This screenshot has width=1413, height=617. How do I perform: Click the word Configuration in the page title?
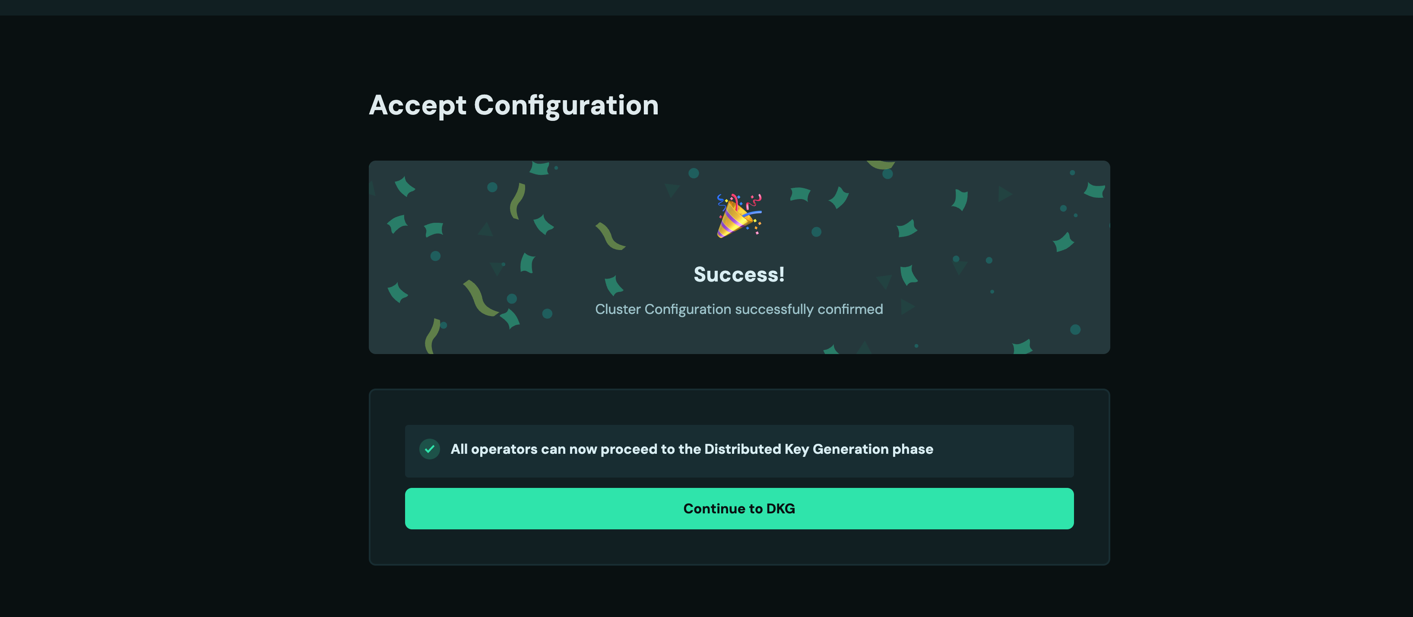[566, 105]
